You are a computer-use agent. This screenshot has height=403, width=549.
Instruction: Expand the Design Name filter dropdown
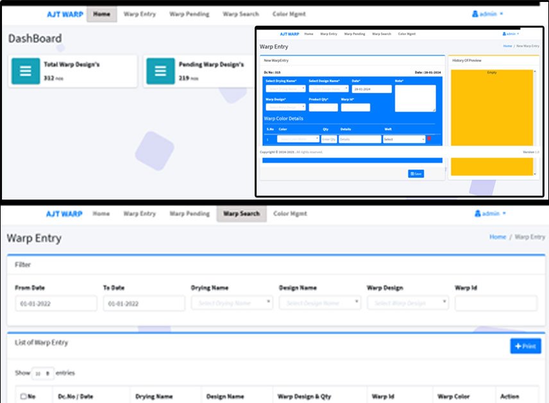(319, 303)
